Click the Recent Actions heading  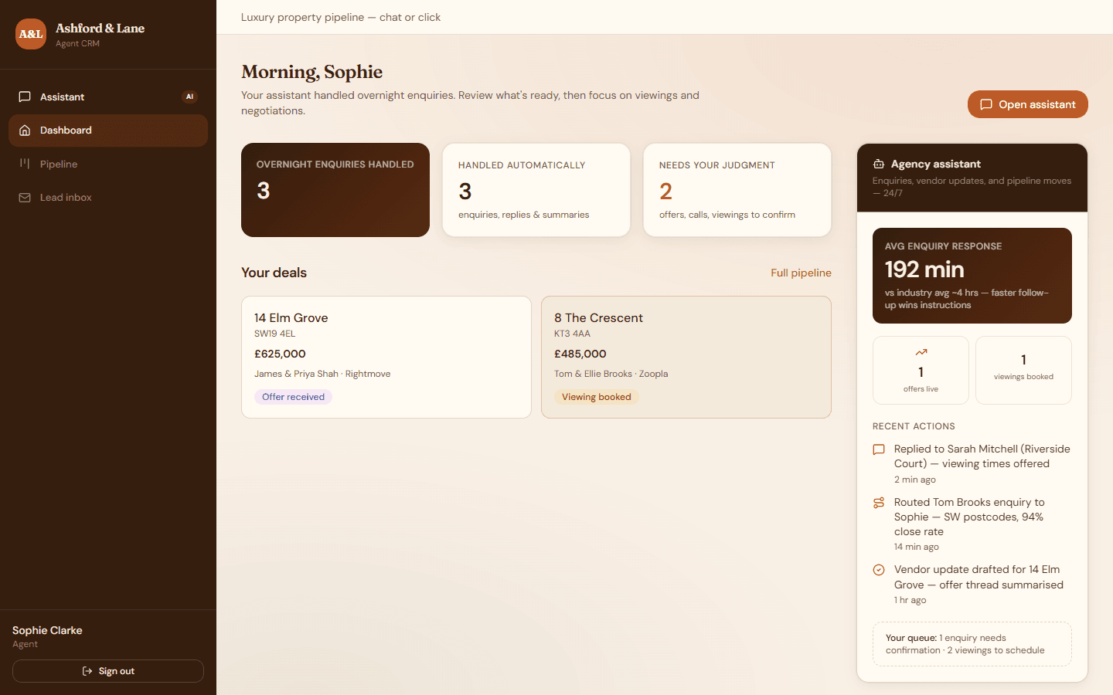[914, 426]
